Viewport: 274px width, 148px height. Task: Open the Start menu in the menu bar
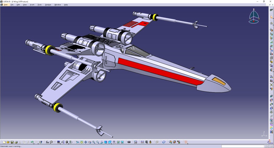(6, 5)
